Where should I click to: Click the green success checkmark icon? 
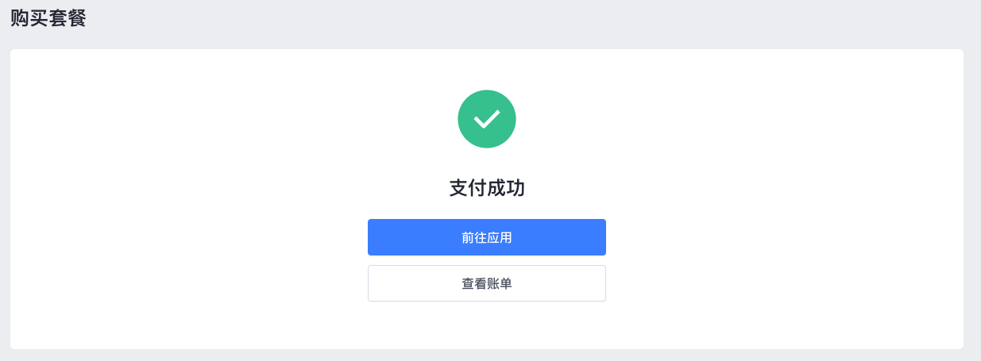click(x=487, y=119)
